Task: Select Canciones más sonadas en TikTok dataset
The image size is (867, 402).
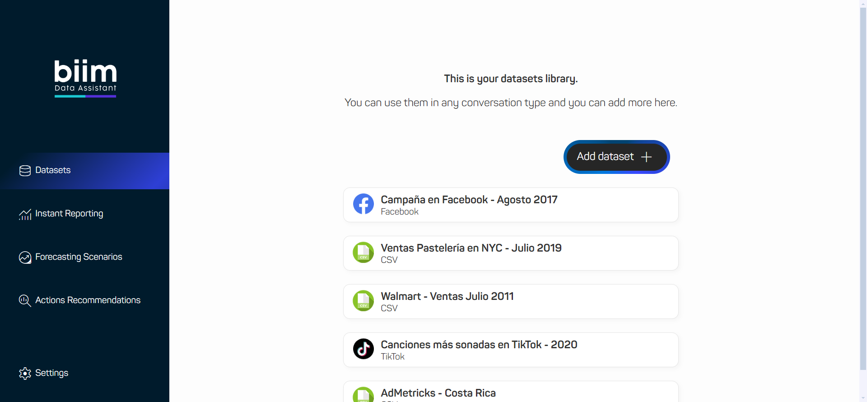Action: (x=510, y=350)
